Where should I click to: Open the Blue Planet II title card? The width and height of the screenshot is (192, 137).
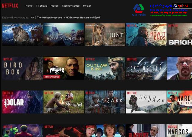pyautogui.click(x=64, y=35)
